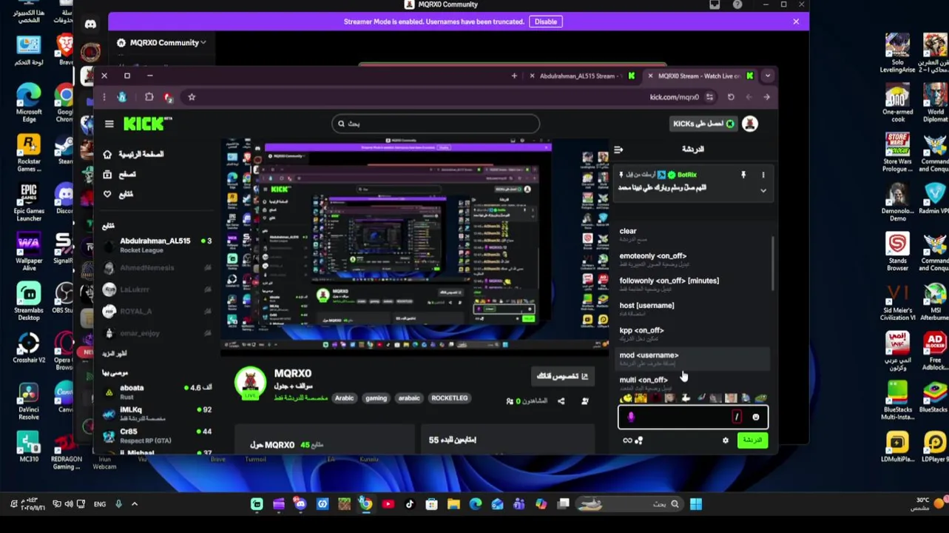Show hidden tray icons chevron
Viewport: 949px width, 533px height.
click(134, 504)
